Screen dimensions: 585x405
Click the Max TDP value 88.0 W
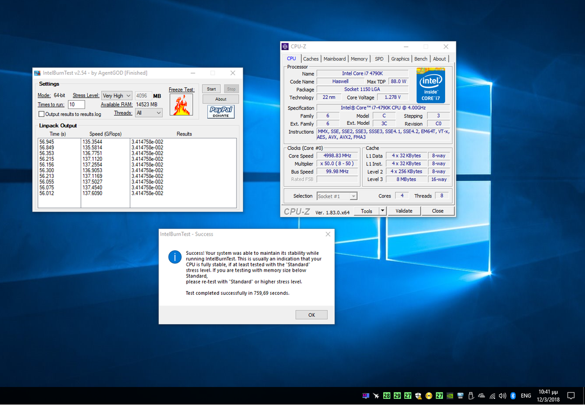398,82
